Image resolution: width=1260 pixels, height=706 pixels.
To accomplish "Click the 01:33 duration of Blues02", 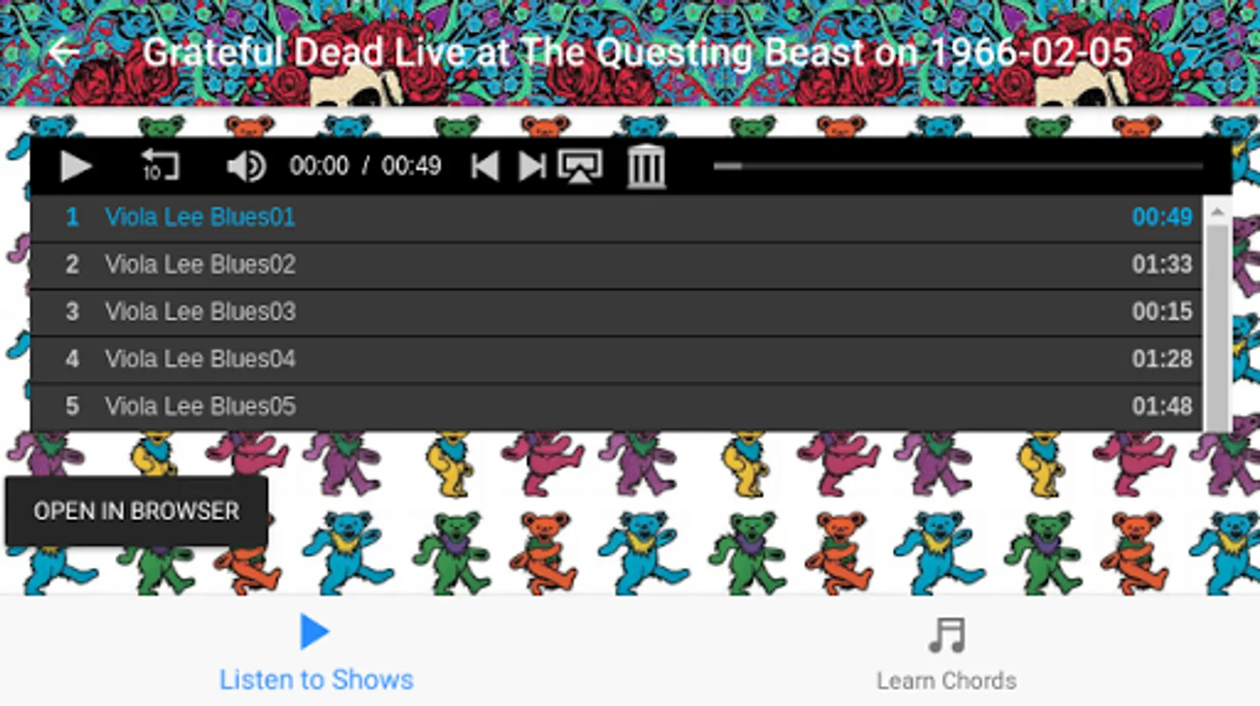I will pyautogui.click(x=1162, y=265).
